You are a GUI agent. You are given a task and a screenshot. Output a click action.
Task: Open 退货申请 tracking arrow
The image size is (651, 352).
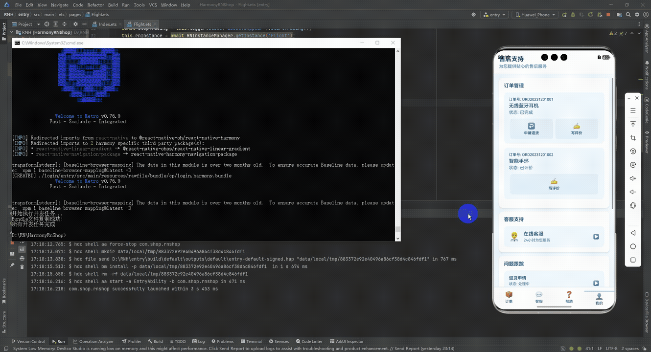(x=596, y=283)
